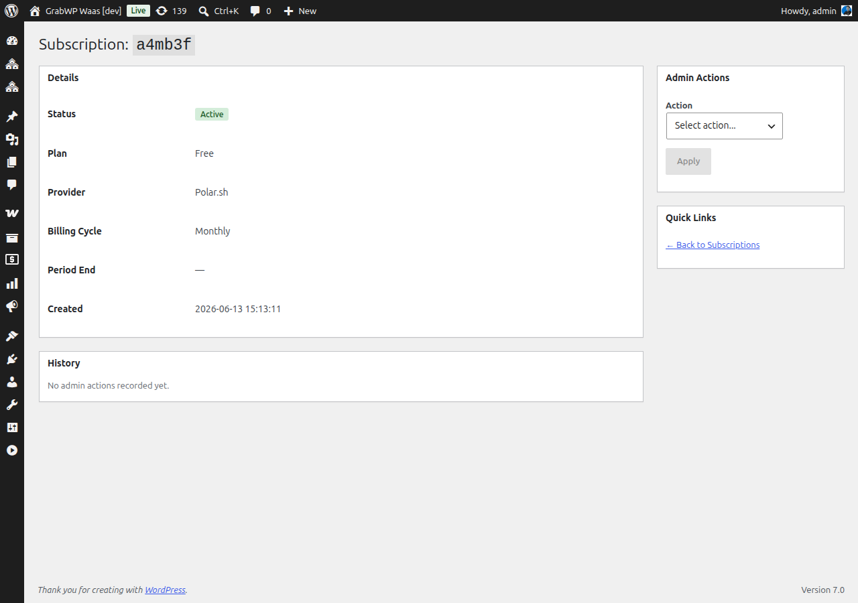Viewport: 858px width, 603px height.
Task: Click the Free plan value
Action: [x=204, y=153]
